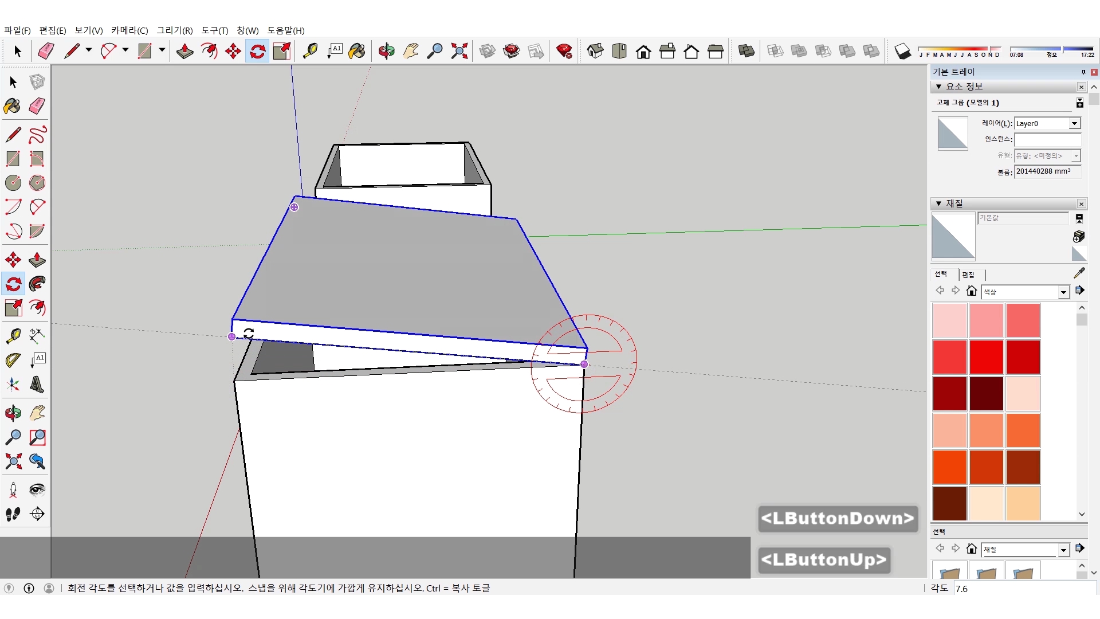Image resolution: width=1100 pixels, height=619 pixels.
Task: Toggle the shadow and hidden options in Entity Info
Action: 1079,103
